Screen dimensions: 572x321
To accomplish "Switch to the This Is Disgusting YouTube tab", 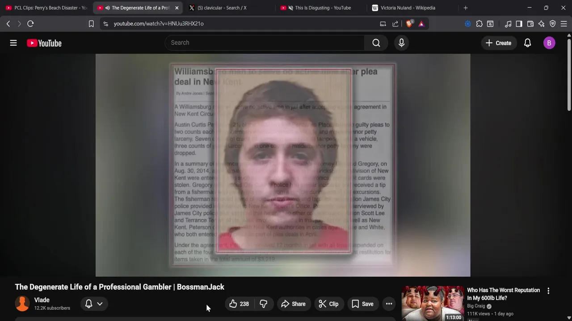I will click(x=321, y=8).
